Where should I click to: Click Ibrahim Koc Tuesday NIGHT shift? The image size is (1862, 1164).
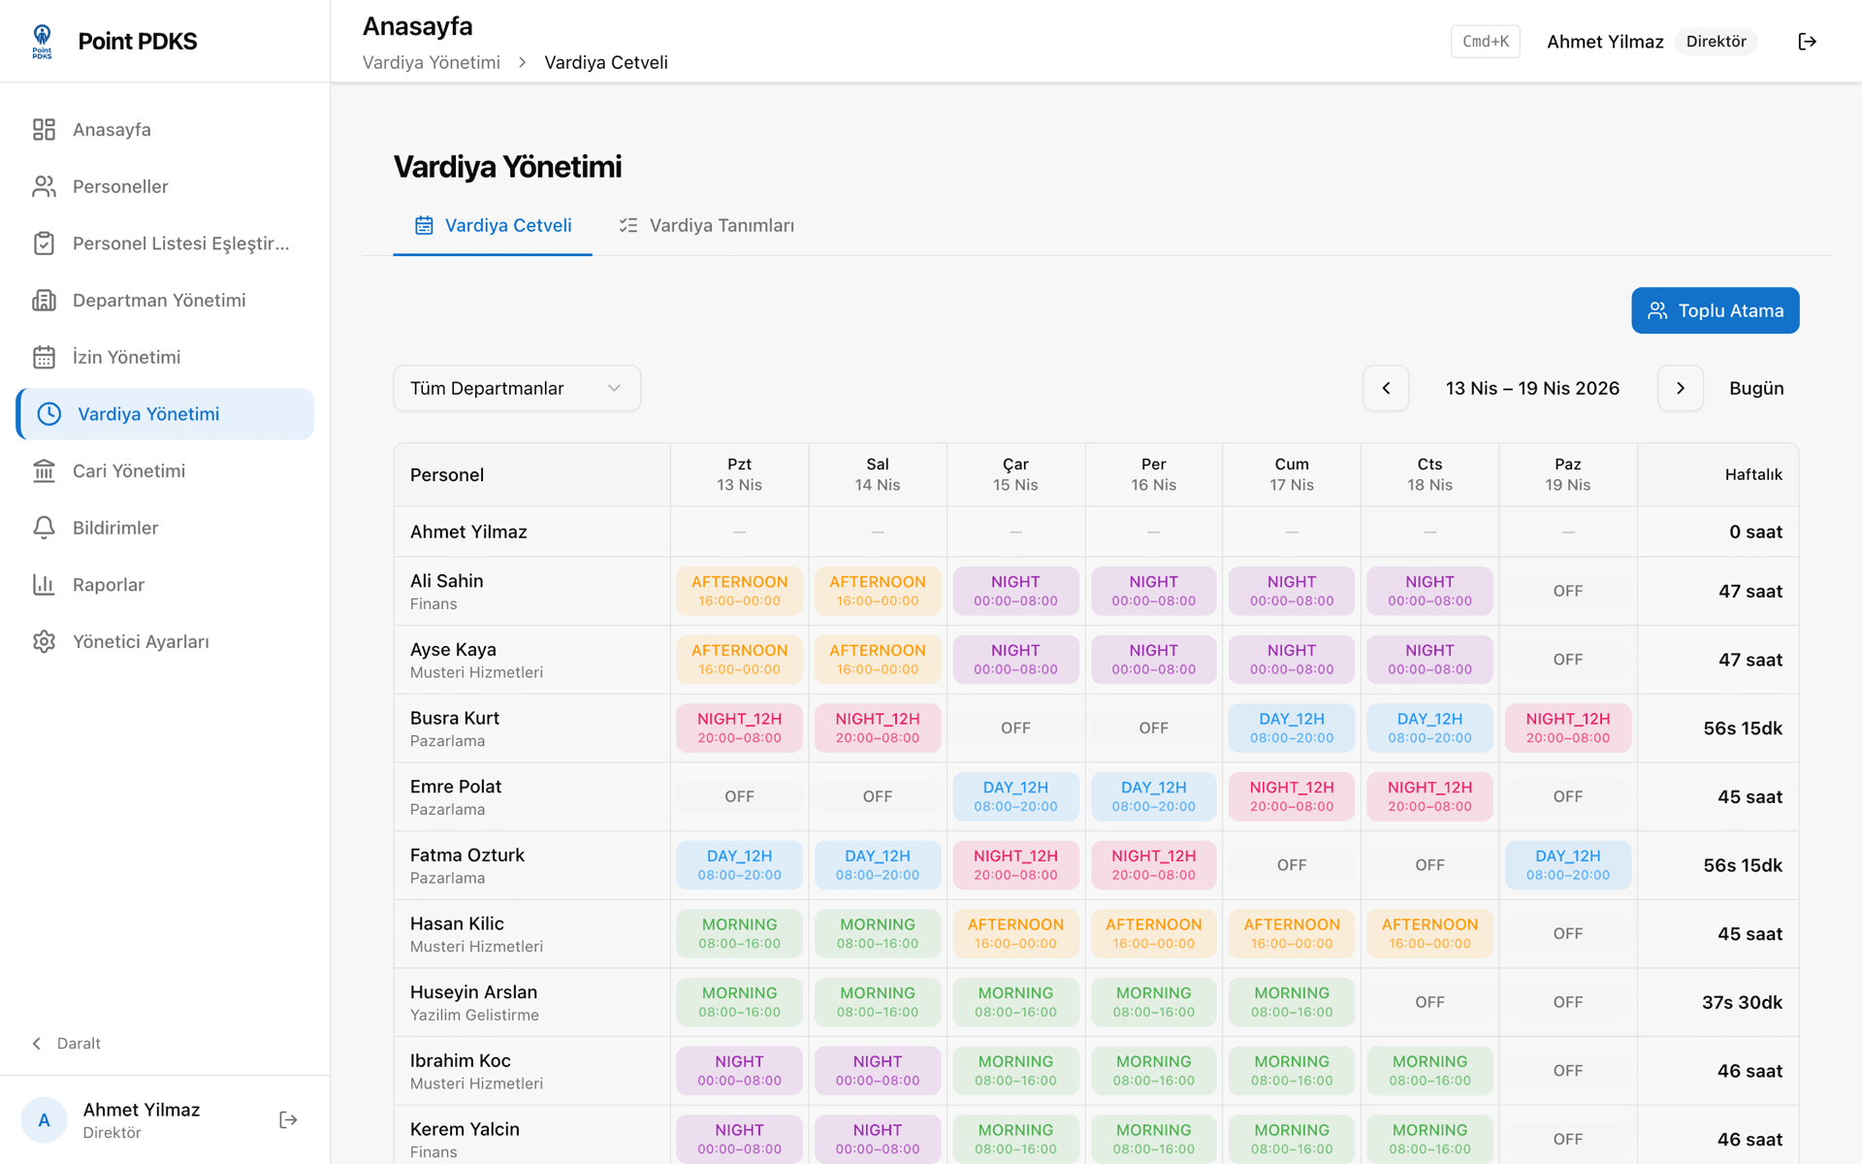tap(878, 1071)
